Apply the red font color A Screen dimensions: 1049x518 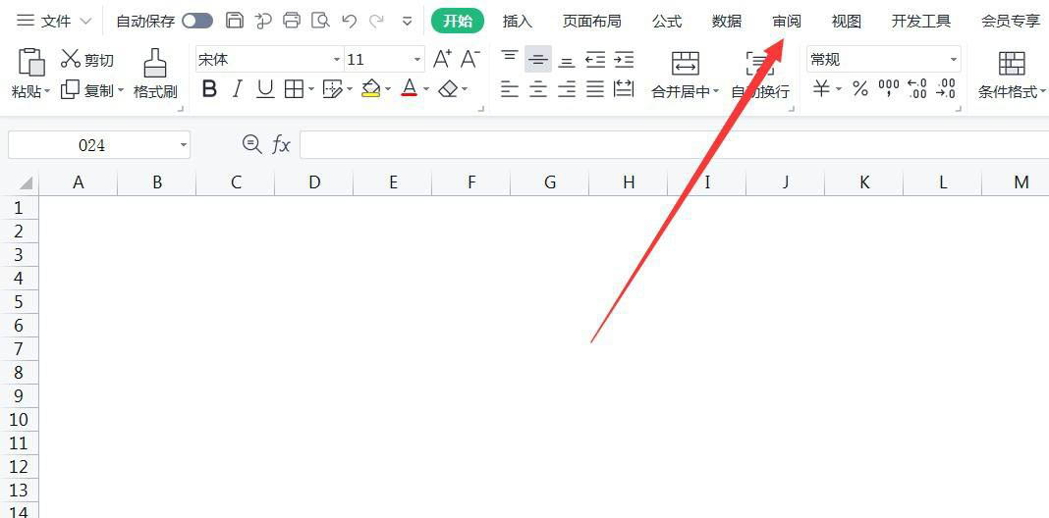(410, 89)
